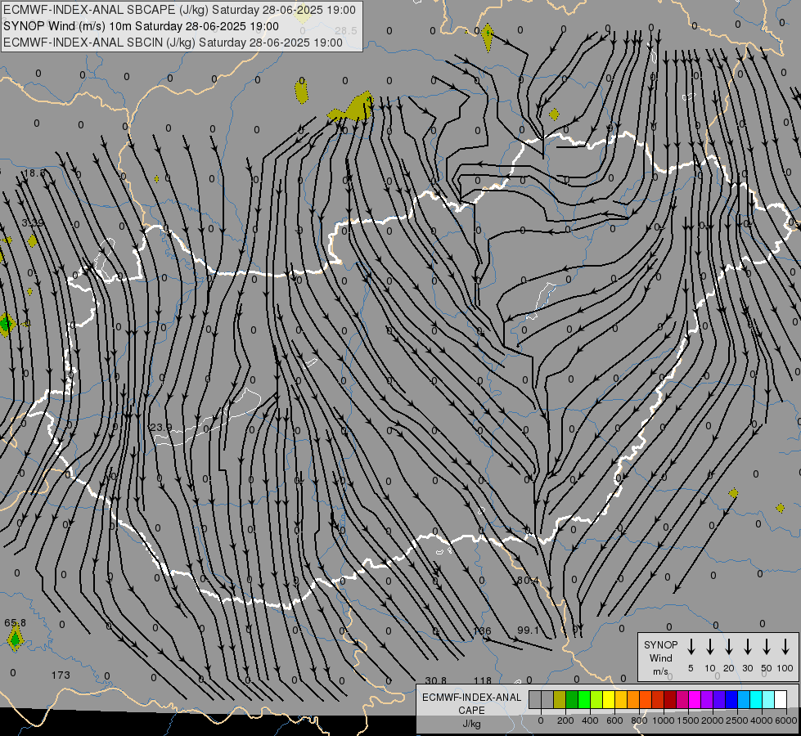Select the olive CAPE legend swatch
Image resolution: width=801 pixels, height=736 pixels.
click(x=560, y=700)
